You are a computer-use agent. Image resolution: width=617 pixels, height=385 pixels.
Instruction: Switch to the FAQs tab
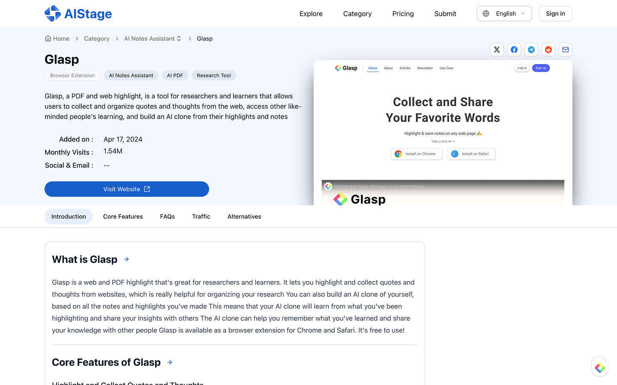[168, 216]
